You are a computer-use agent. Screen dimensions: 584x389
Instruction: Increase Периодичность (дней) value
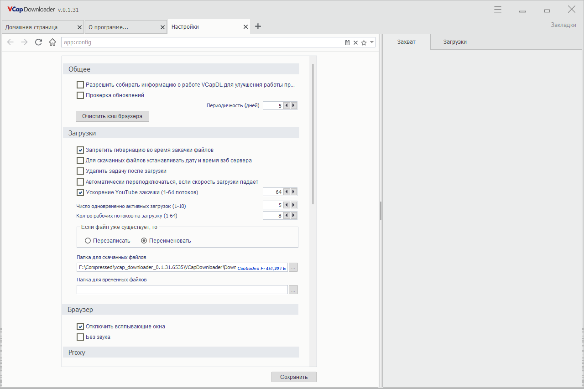tap(294, 106)
